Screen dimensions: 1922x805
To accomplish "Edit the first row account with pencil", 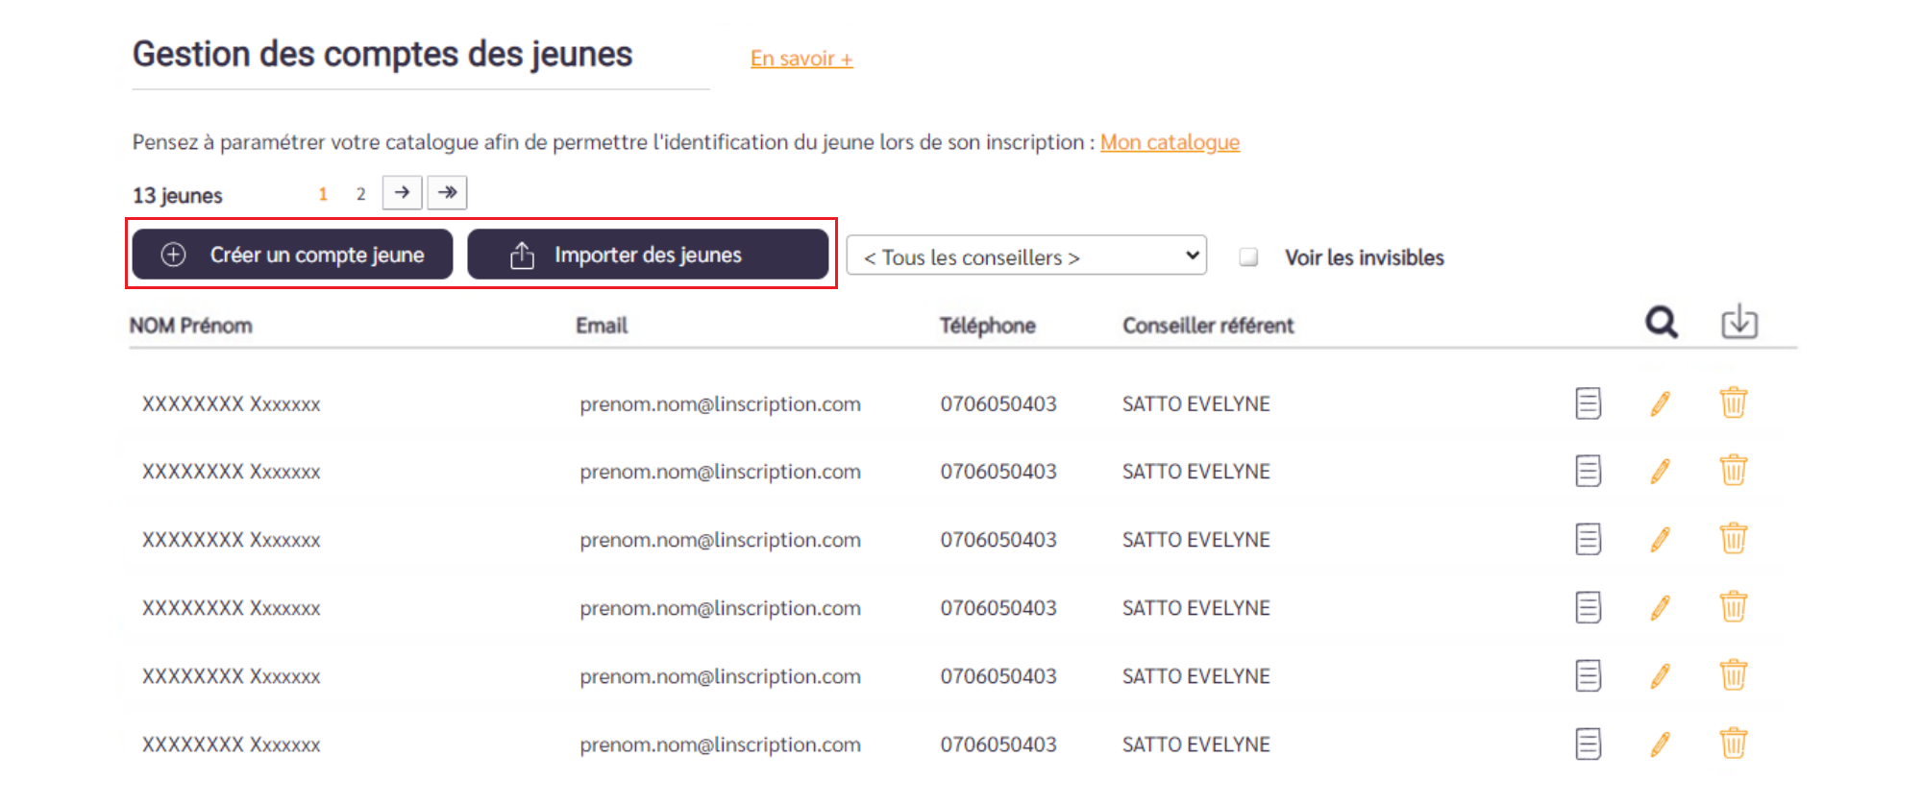I will (1660, 403).
